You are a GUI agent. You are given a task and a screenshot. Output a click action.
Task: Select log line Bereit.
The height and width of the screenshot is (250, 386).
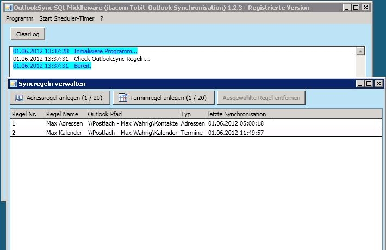pos(52,66)
